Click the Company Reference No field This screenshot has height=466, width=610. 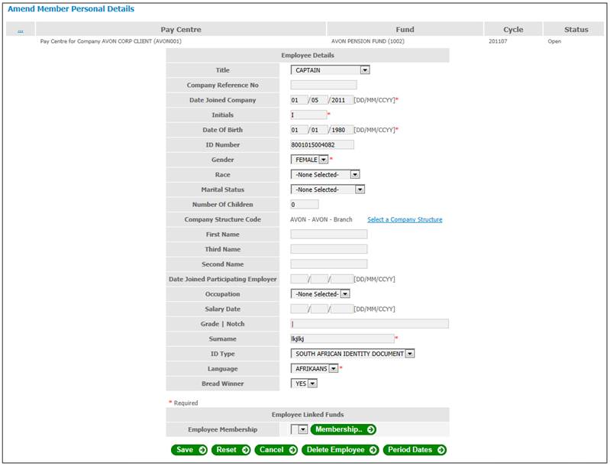click(x=324, y=85)
